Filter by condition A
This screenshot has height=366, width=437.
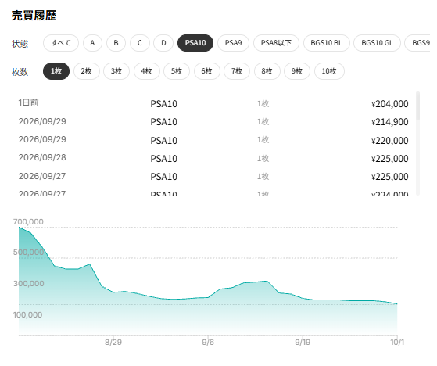(92, 43)
